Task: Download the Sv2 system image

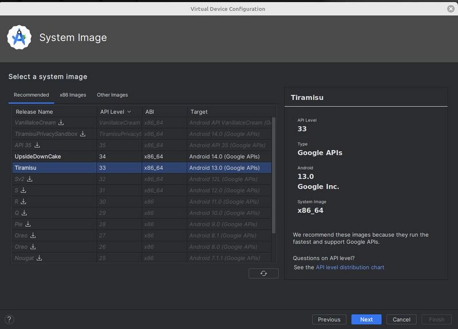Action: click(x=30, y=179)
